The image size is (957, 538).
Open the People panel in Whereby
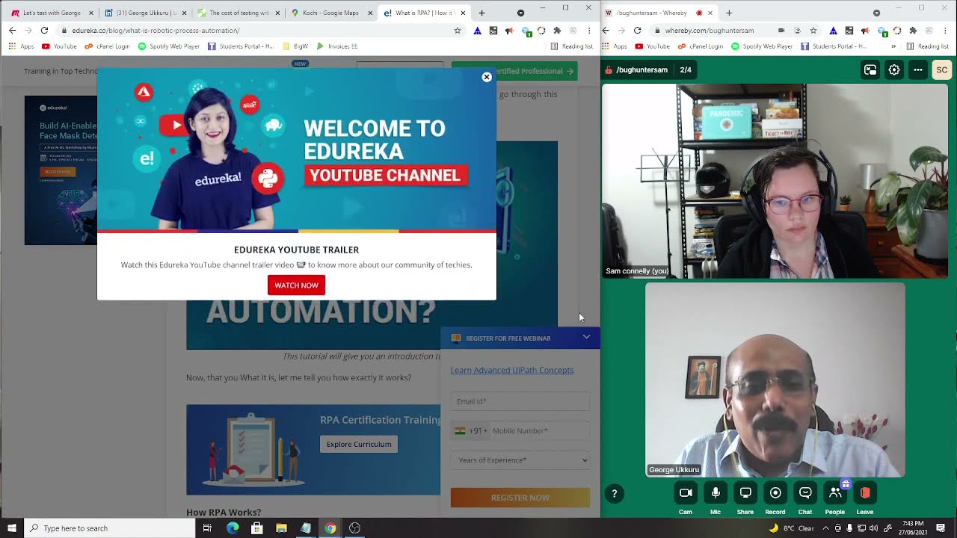click(835, 493)
